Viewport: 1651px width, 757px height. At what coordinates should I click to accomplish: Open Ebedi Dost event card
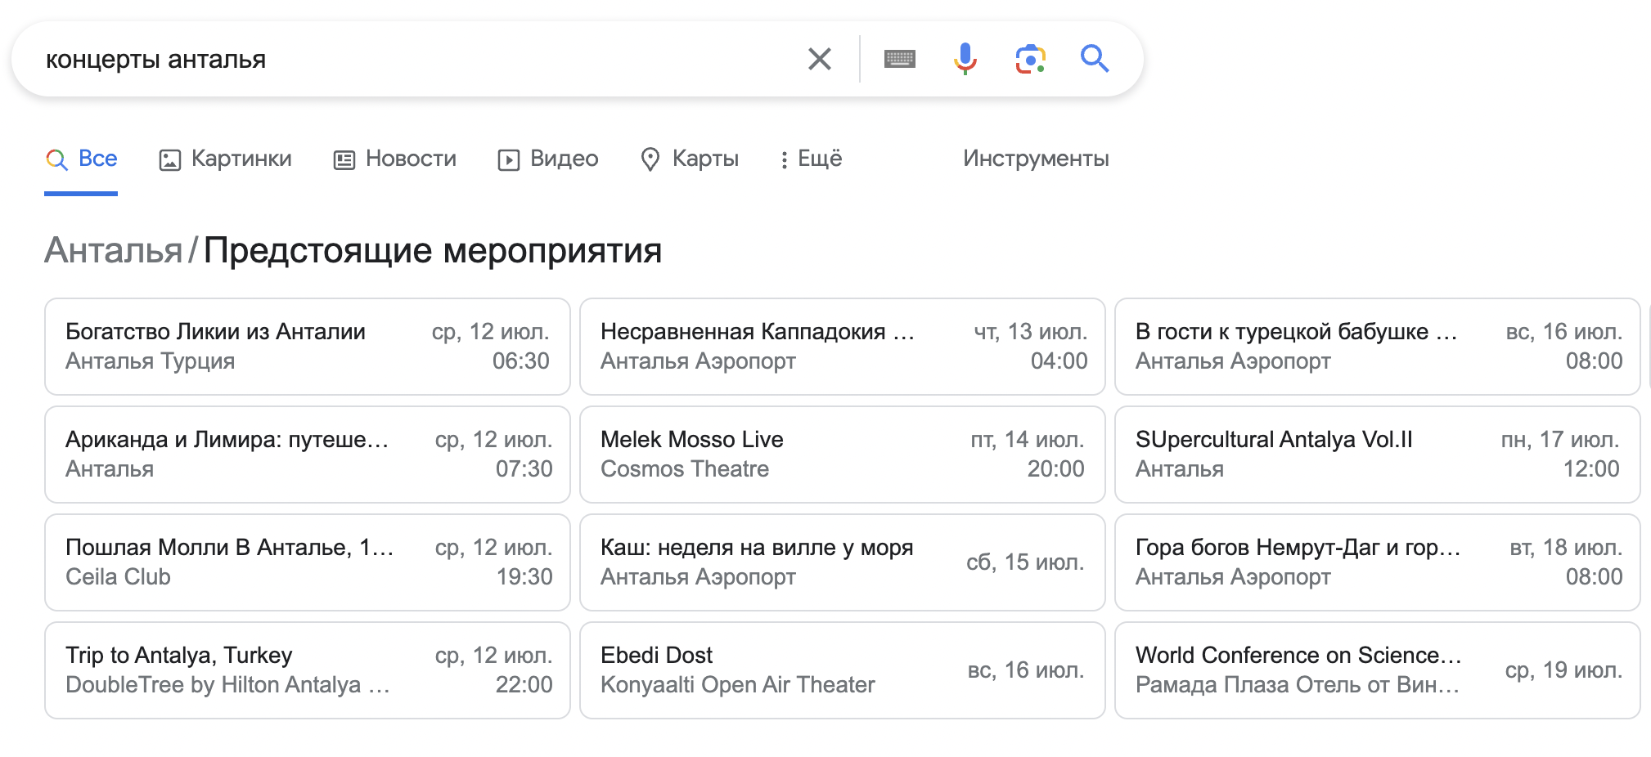[842, 670]
